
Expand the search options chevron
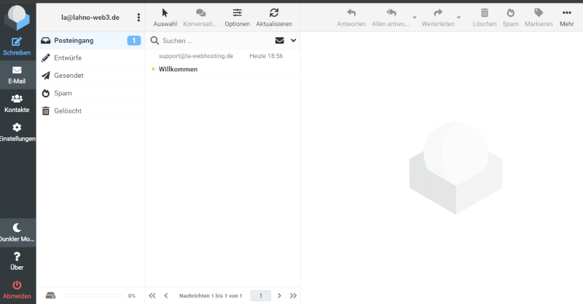pos(293,41)
